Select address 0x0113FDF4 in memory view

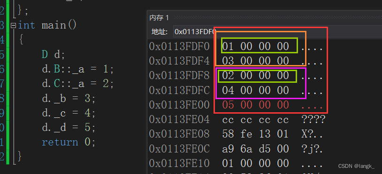[x=179, y=61]
